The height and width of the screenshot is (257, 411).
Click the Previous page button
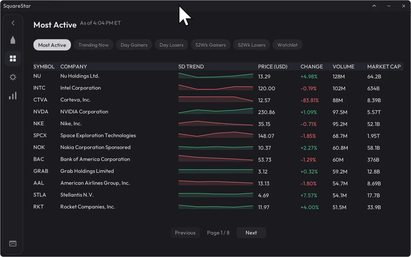185,233
